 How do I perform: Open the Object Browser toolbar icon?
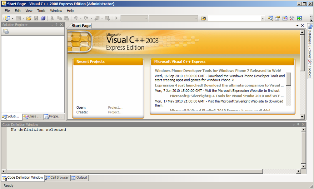point(285,18)
